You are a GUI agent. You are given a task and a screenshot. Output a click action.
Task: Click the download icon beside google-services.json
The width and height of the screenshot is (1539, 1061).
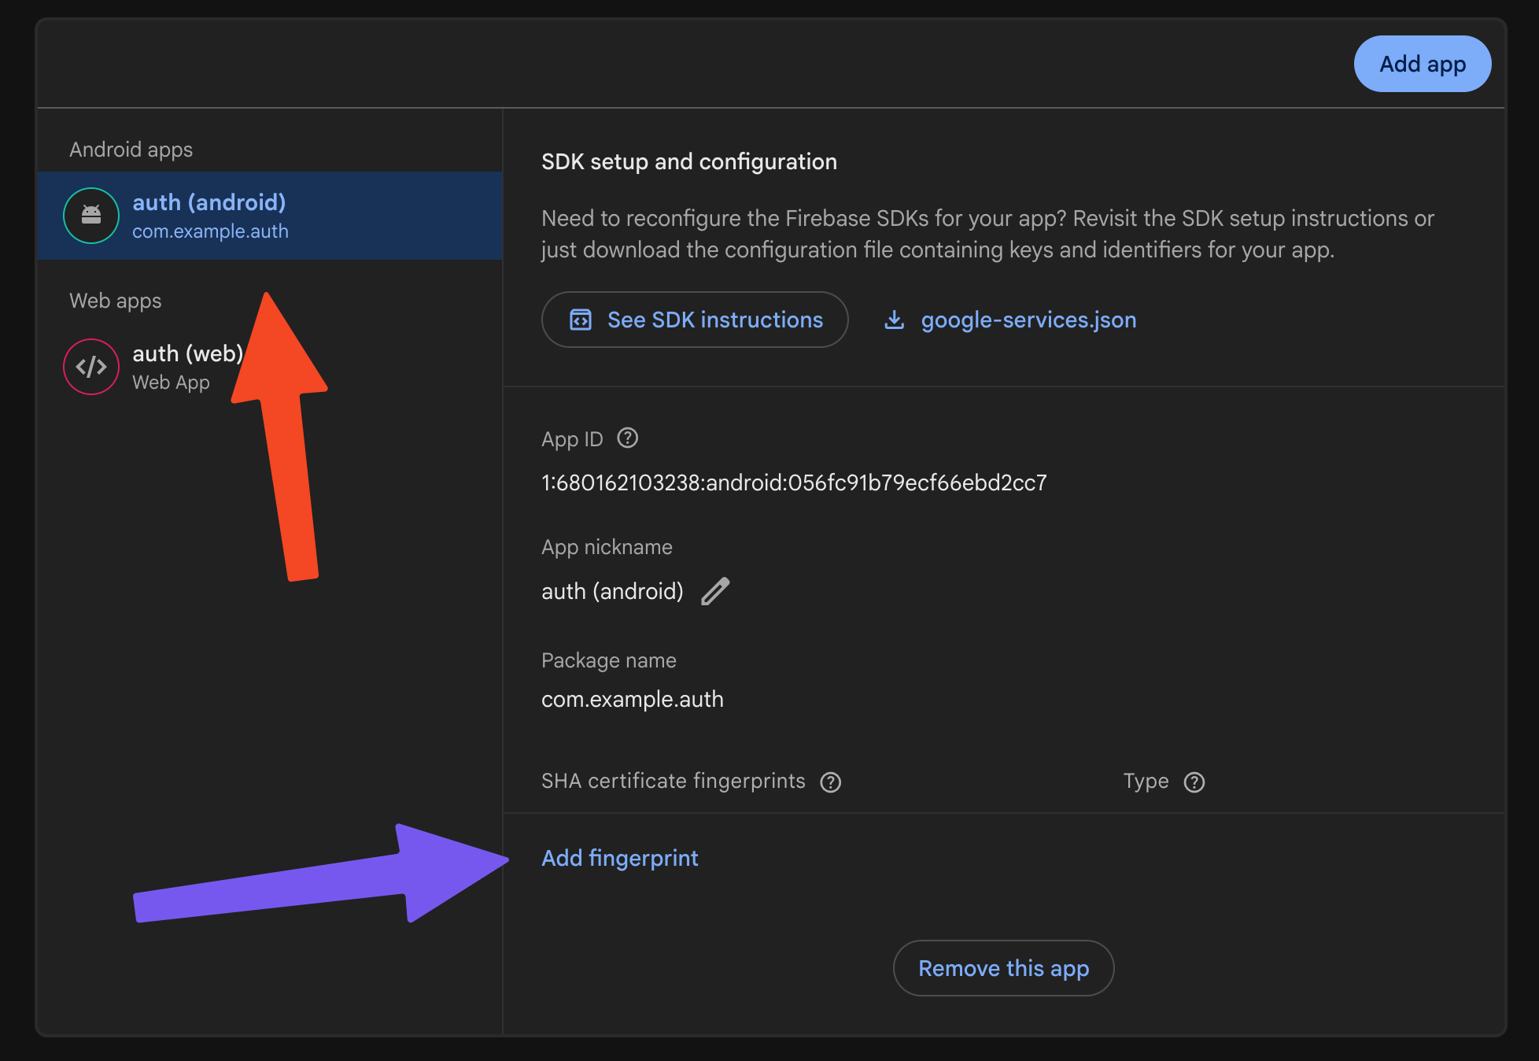tap(894, 320)
